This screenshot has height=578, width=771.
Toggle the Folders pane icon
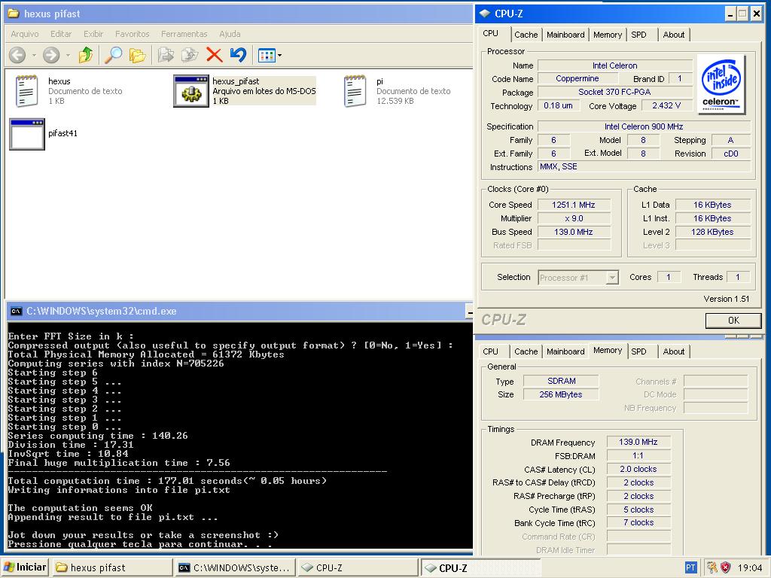click(x=138, y=55)
